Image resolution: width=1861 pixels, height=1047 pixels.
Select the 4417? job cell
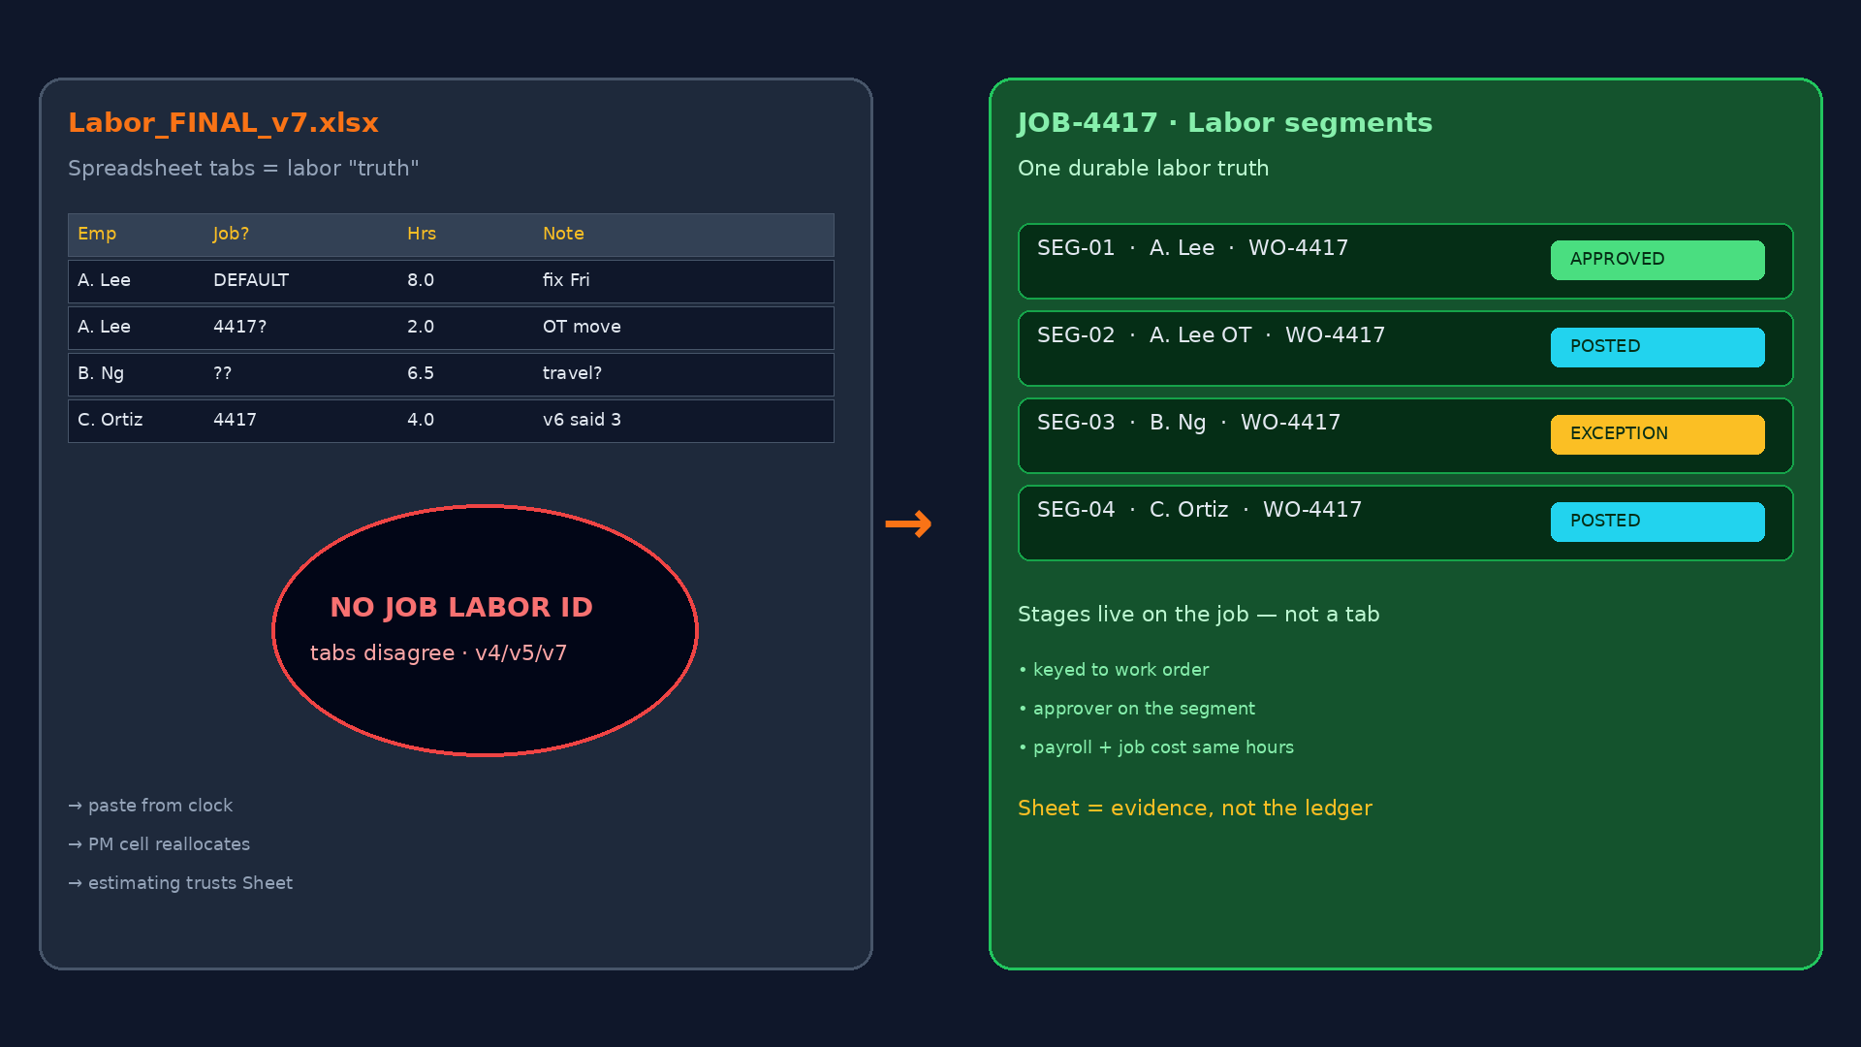pyautogui.click(x=239, y=327)
